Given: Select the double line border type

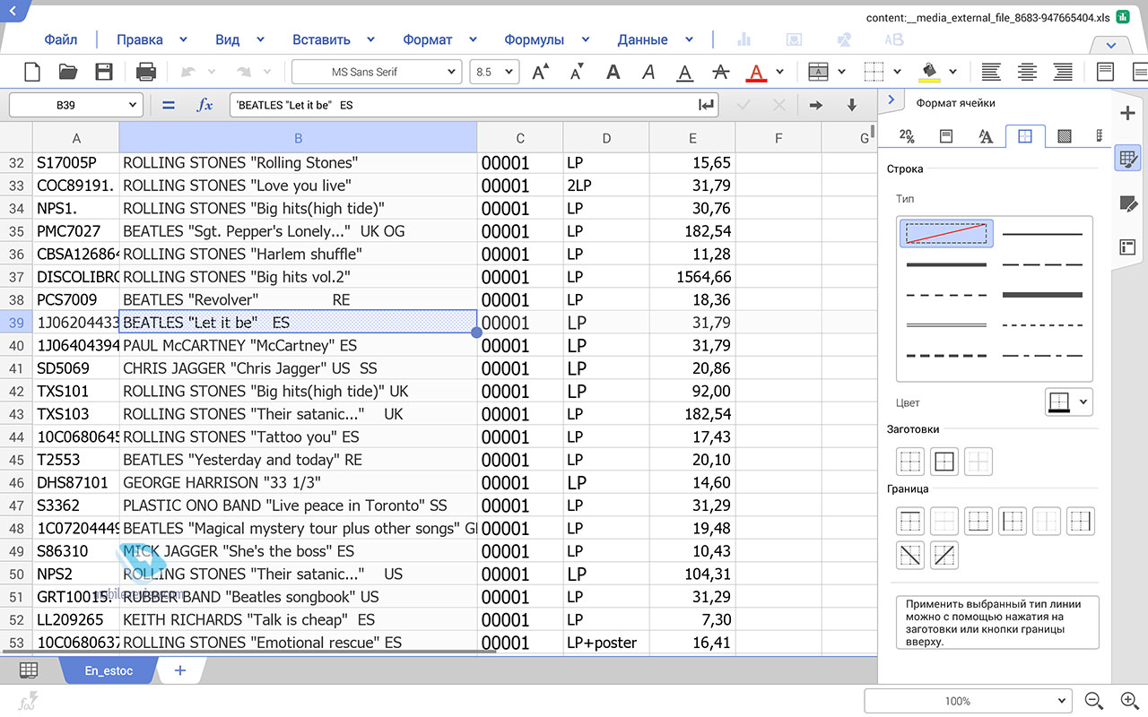Looking at the screenshot, I should [946, 324].
